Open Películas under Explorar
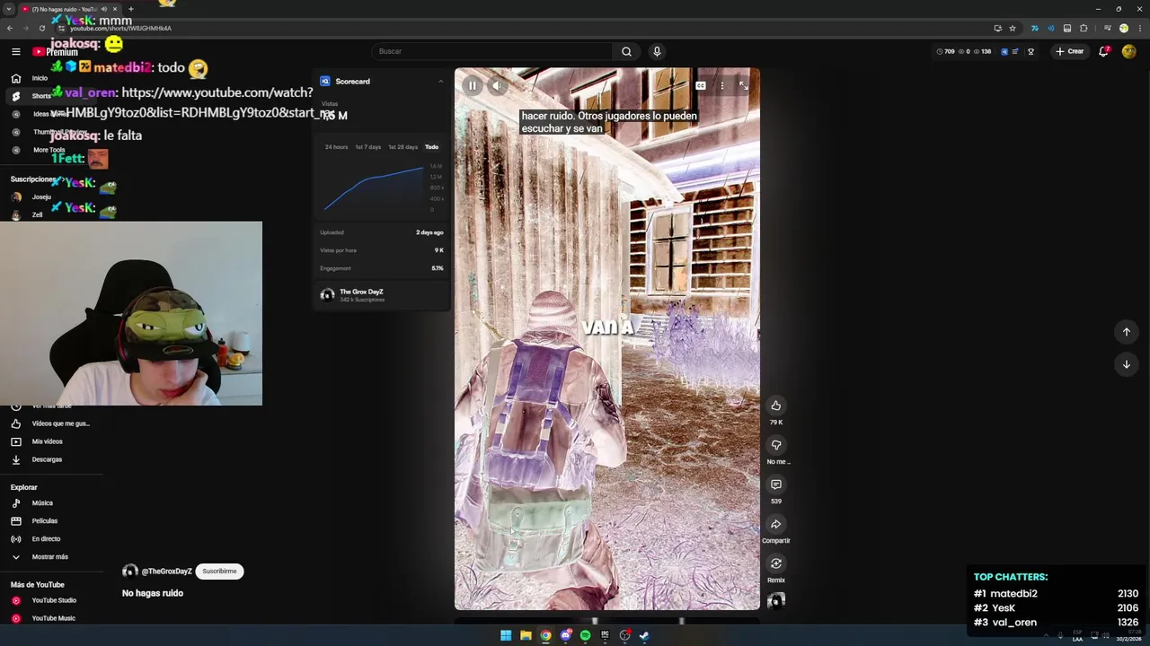This screenshot has width=1150, height=646. click(44, 521)
